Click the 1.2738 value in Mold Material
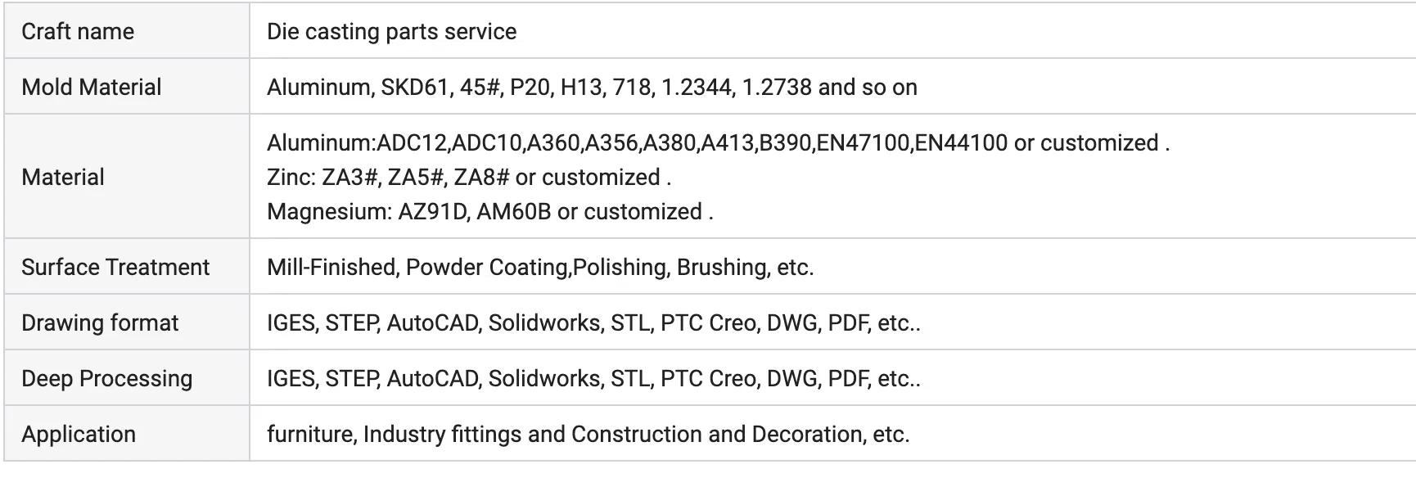 776,88
